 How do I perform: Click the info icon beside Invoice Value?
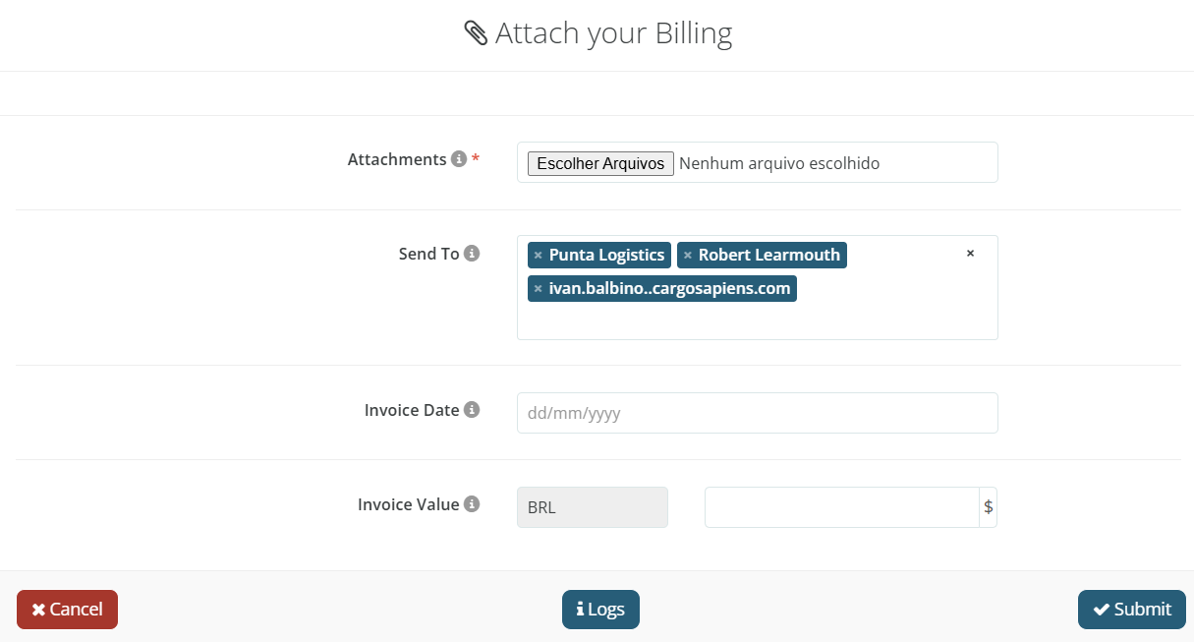(x=472, y=504)
